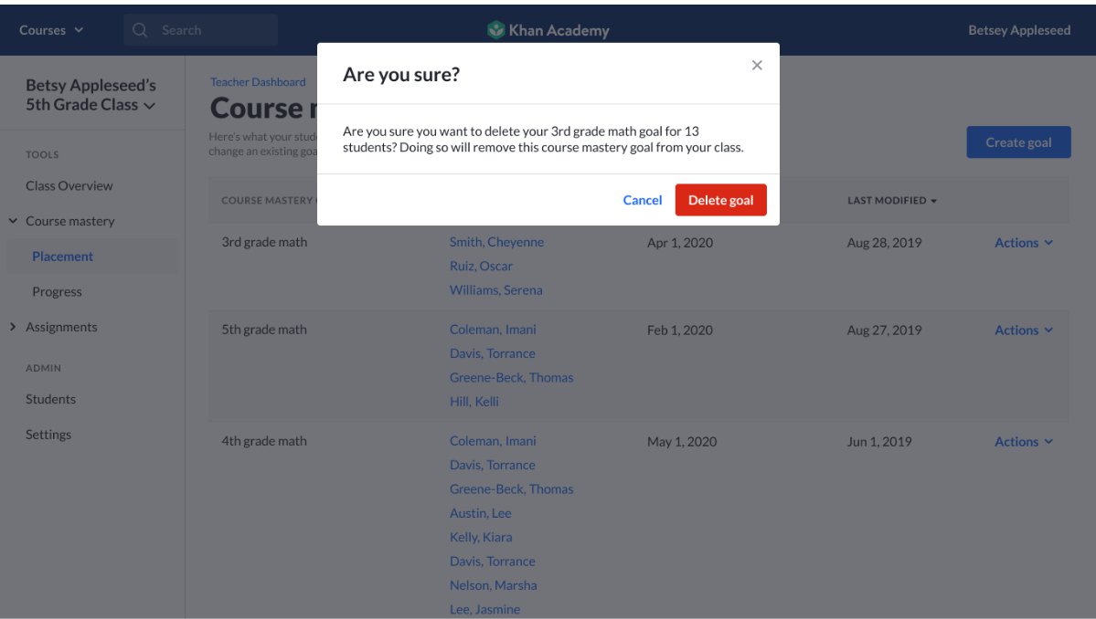
Task: Click the Feb 1, 2020 due date
Action: tap(679, 330)
